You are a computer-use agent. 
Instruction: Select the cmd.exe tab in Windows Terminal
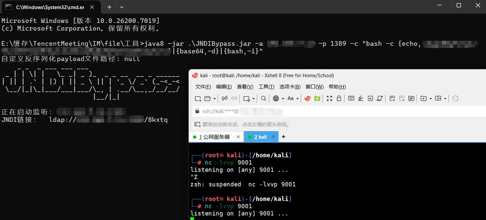tap(50, 7)
